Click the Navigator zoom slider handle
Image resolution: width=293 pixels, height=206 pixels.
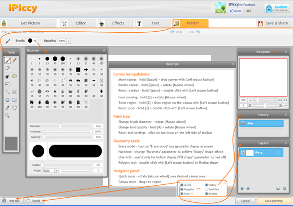tap(258, 100)
